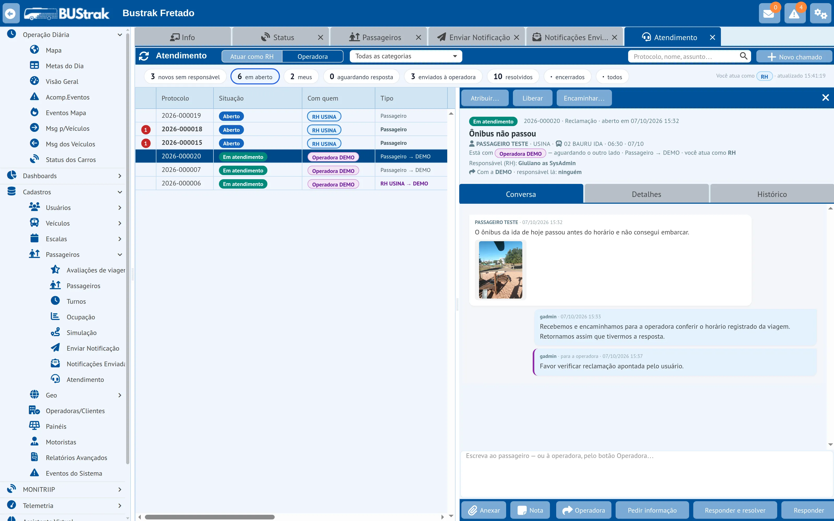Collapse the Operação Diária section

[x=120, y=34]
